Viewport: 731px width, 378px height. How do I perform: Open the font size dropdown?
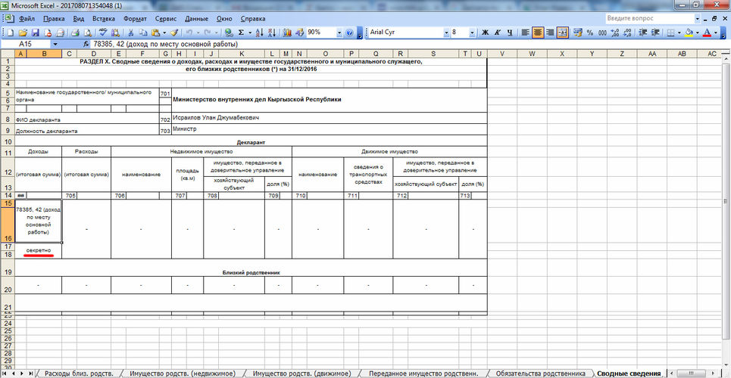473,33
